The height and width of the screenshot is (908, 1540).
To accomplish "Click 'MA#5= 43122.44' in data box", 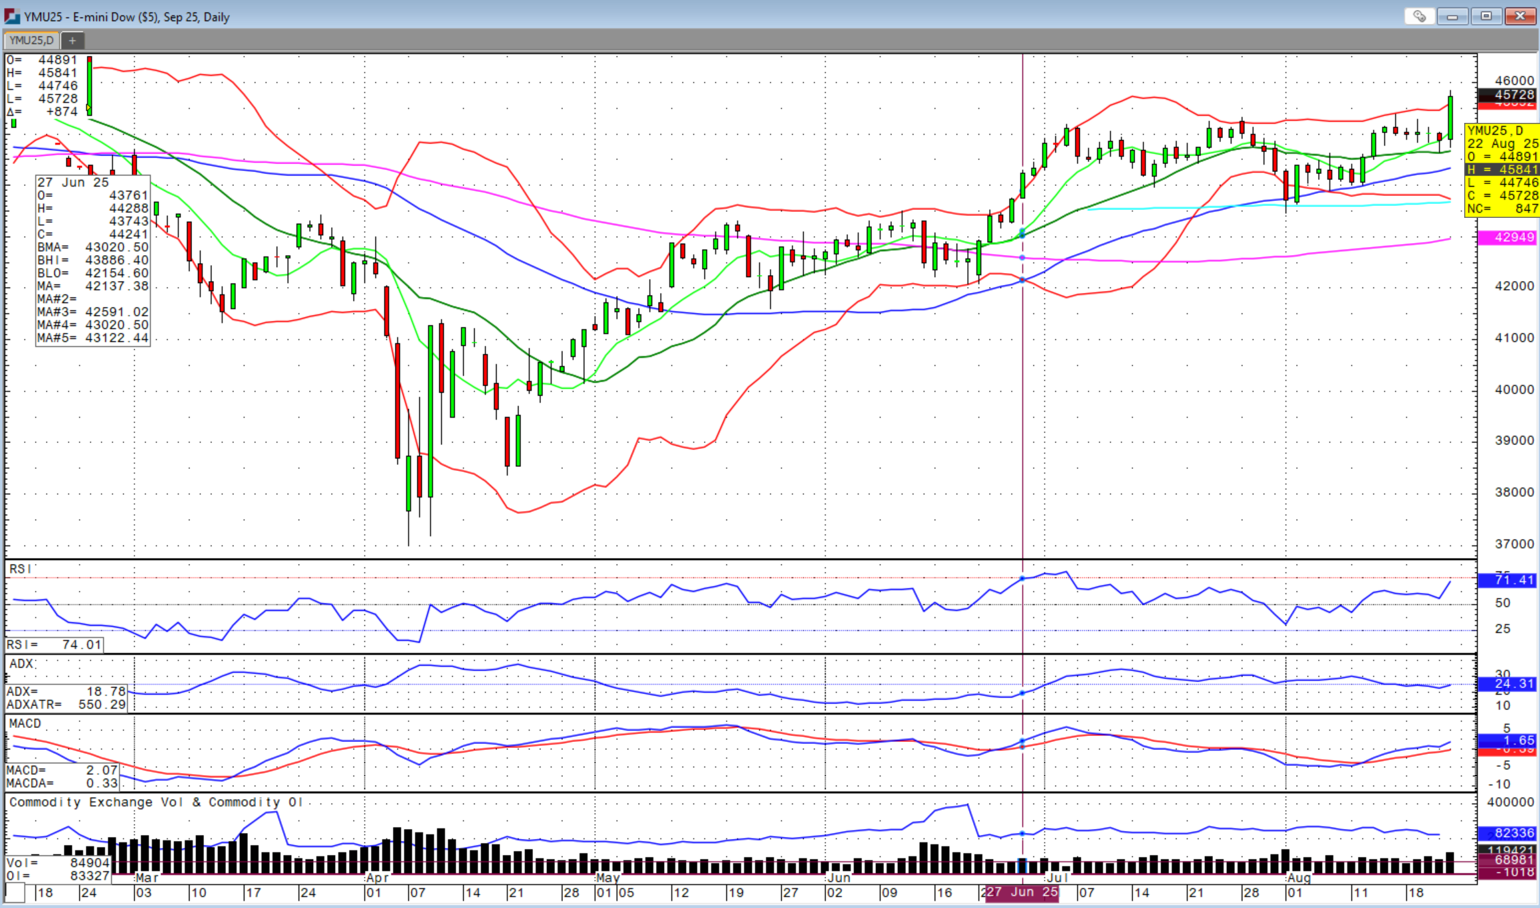I will (93, 338).
